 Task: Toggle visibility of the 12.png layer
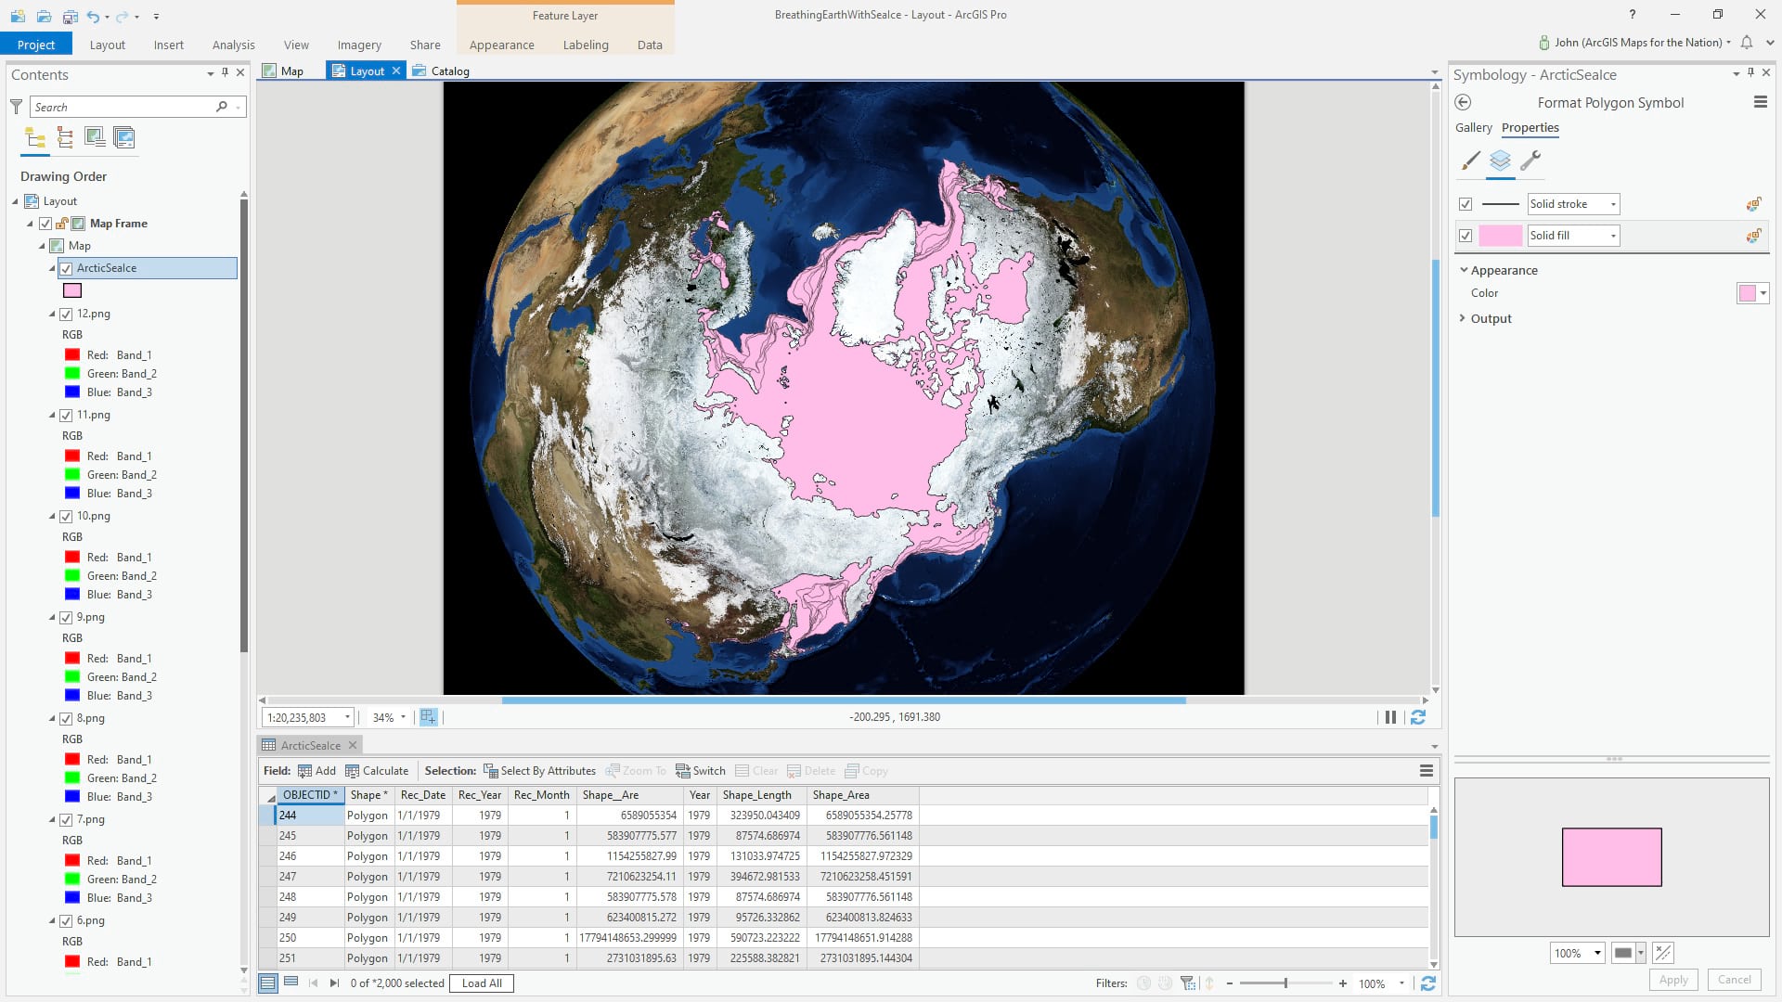pyautogui.click(x=66, y=314)
